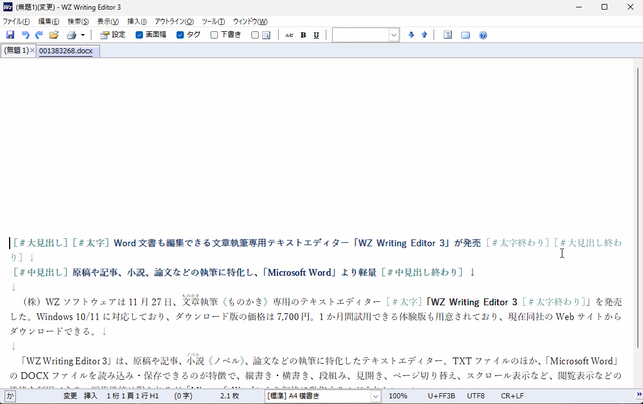Open the help documentation
This screenshot has height=404, width=643.
482,35
